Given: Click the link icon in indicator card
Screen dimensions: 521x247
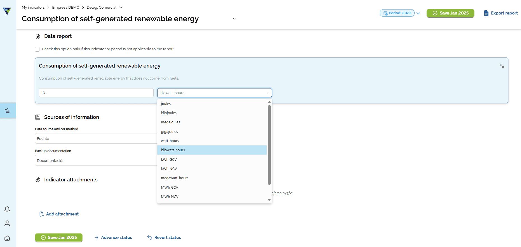Looking at the screenshot, I should [x=502, y=66].
